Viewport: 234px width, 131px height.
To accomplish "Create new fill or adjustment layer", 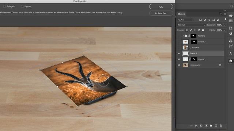I will 206,126.
